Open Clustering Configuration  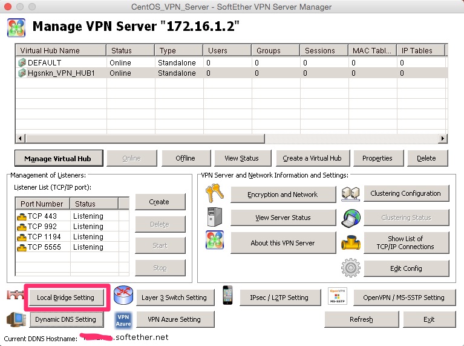pos(407,193)
